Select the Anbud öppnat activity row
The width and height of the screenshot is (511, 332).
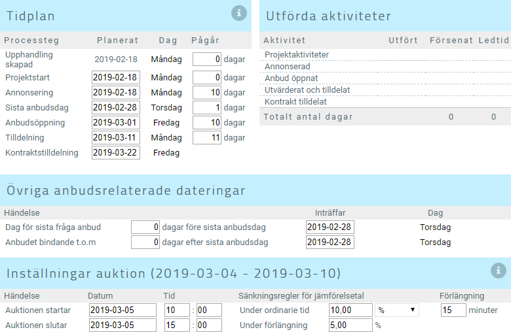[385, 78]
